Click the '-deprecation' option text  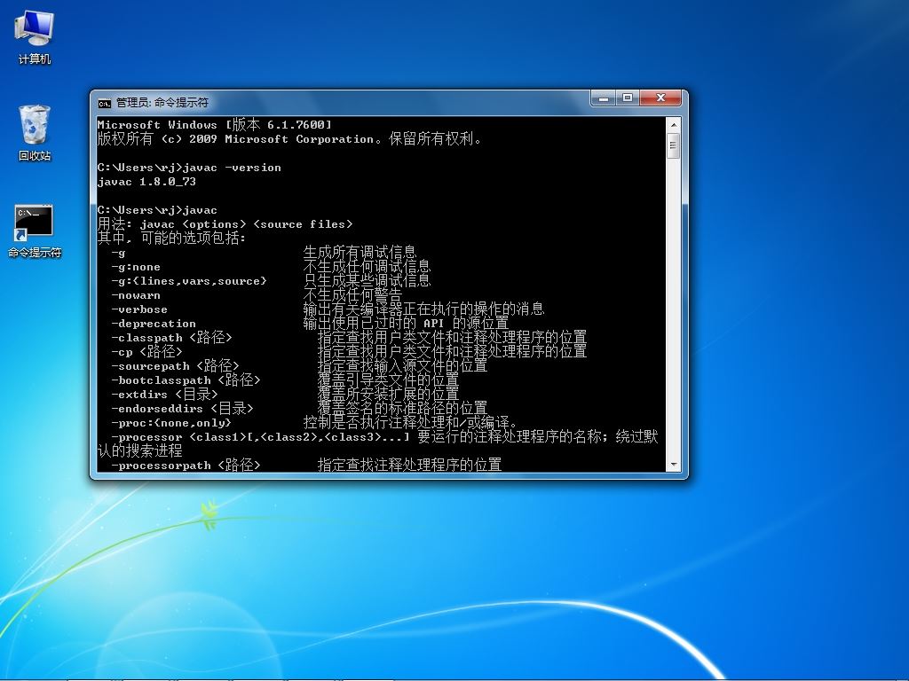(154, 324)
